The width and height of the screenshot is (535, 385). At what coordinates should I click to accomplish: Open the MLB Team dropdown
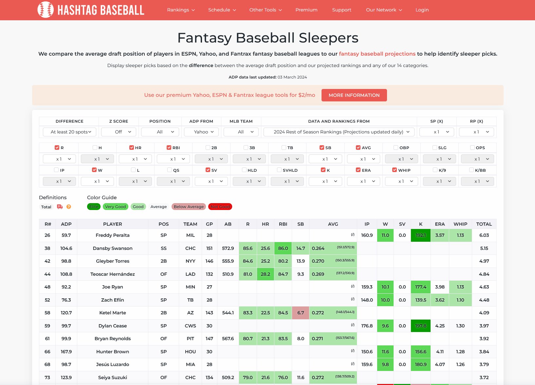241,132
